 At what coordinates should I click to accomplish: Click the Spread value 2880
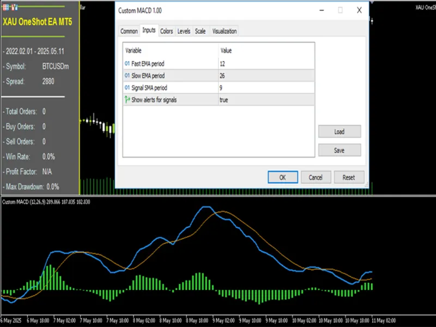(48, 81)
